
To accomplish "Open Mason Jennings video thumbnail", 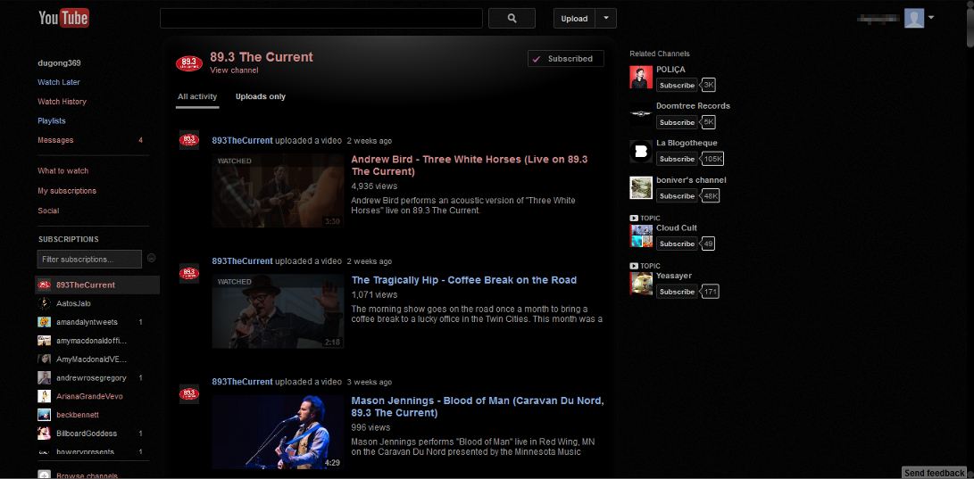I will click(x=278, y=432).
